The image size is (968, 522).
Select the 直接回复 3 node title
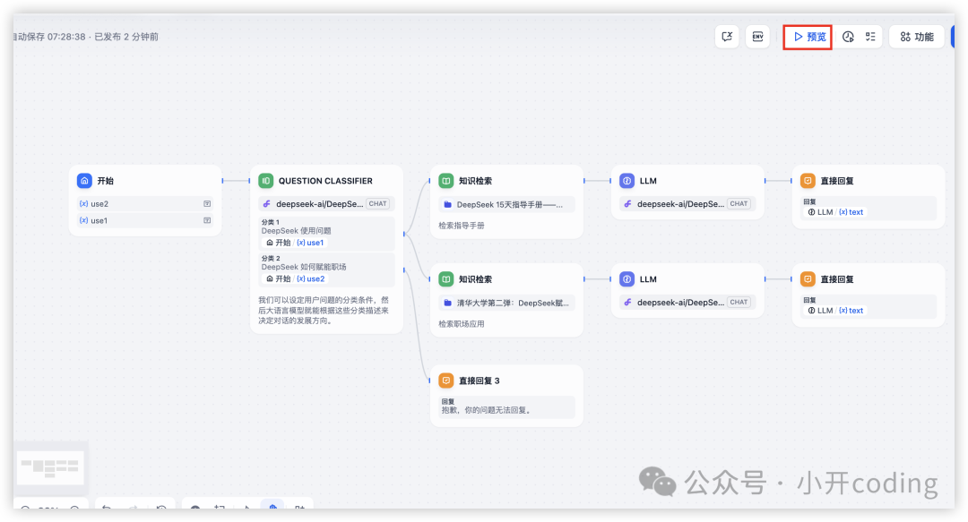coord(479,381)
